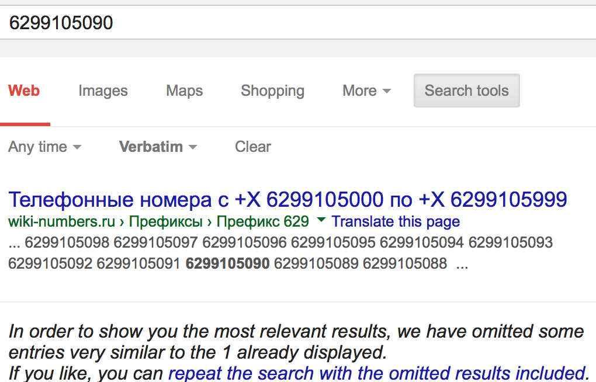Switch to the Images tab
This screenshot has height=382, width=596.
[x=103, y=91]
